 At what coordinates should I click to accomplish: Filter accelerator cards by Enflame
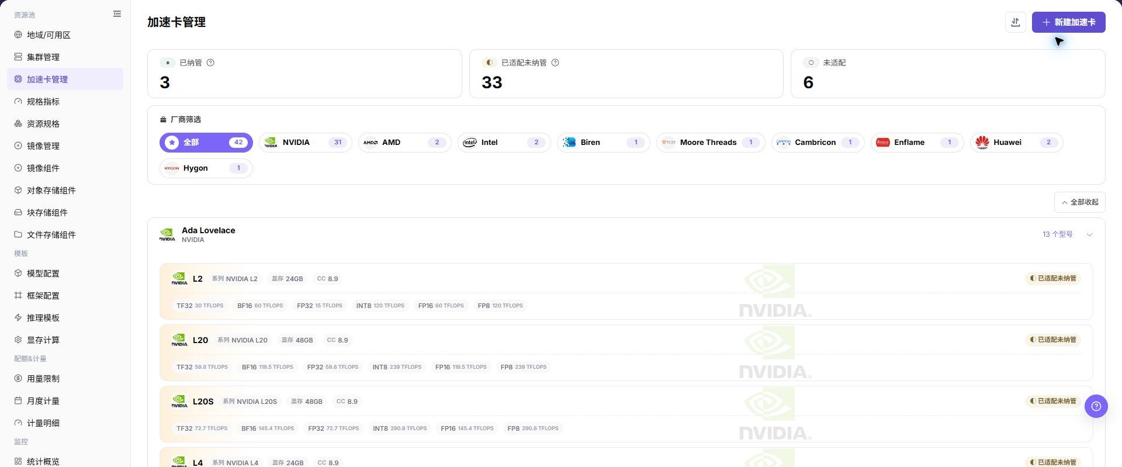917,143
